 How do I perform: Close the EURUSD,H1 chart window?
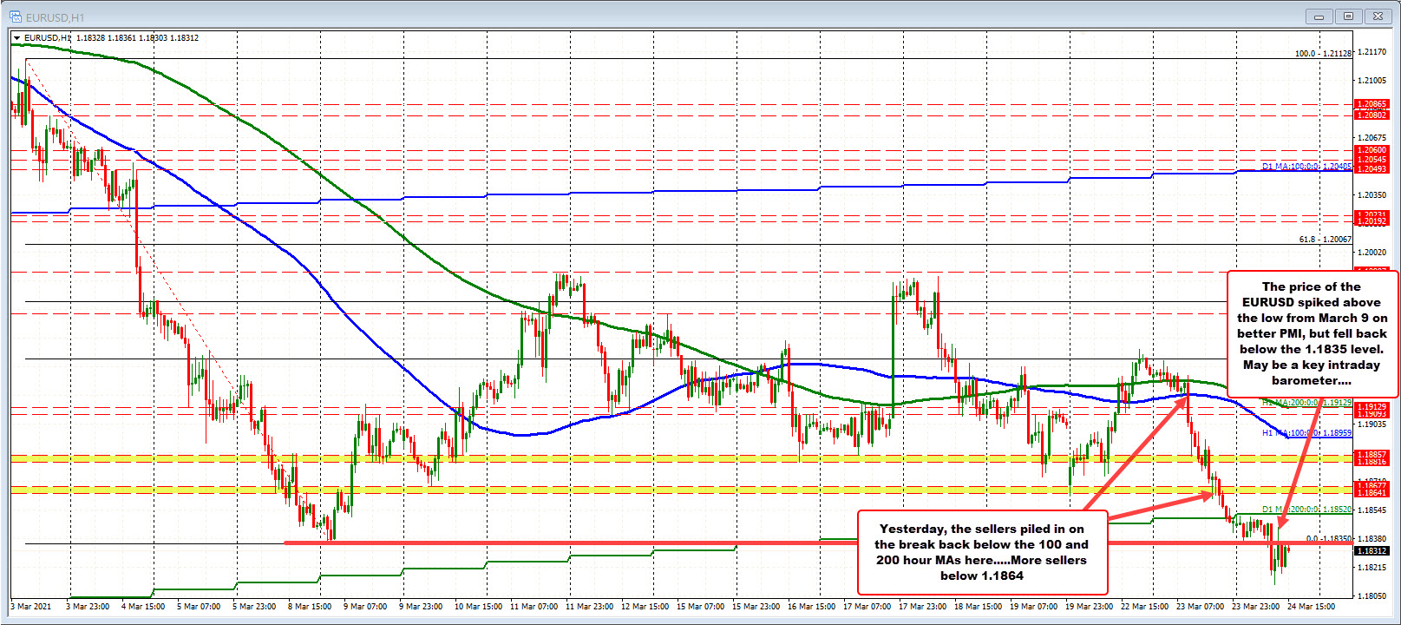tap(1378, 16)
